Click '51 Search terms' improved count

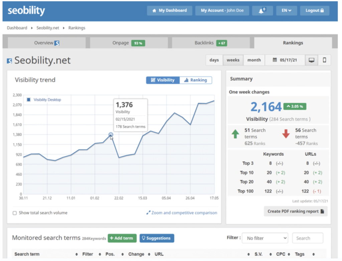[x=255, y=134]
